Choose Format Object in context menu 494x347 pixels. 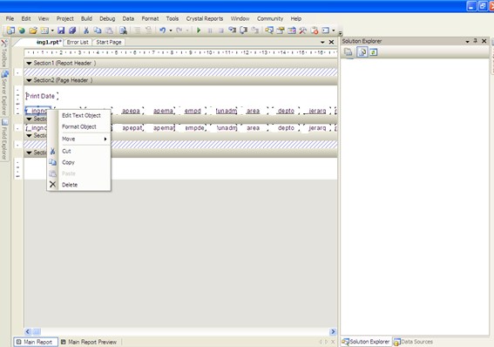coord(79,126)
